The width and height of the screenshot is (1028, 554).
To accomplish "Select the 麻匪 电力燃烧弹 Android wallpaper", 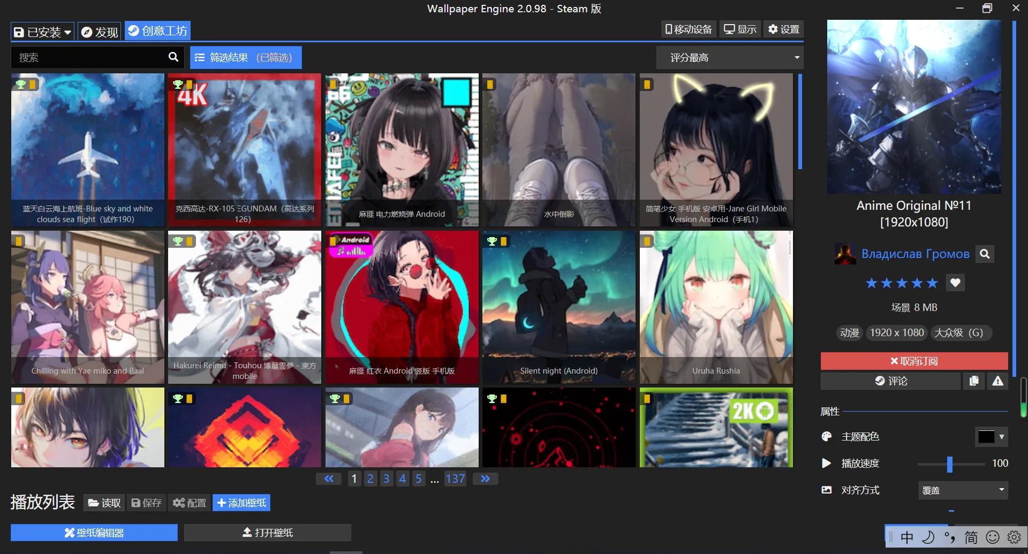I will [402, 150].
